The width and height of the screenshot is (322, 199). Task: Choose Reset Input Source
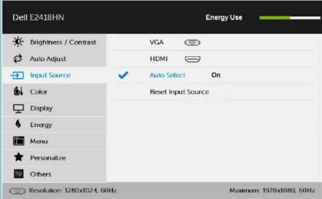pos(179,92)
